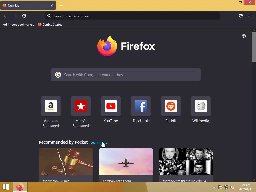Click the scrollbar down arrow

point(254,180)
